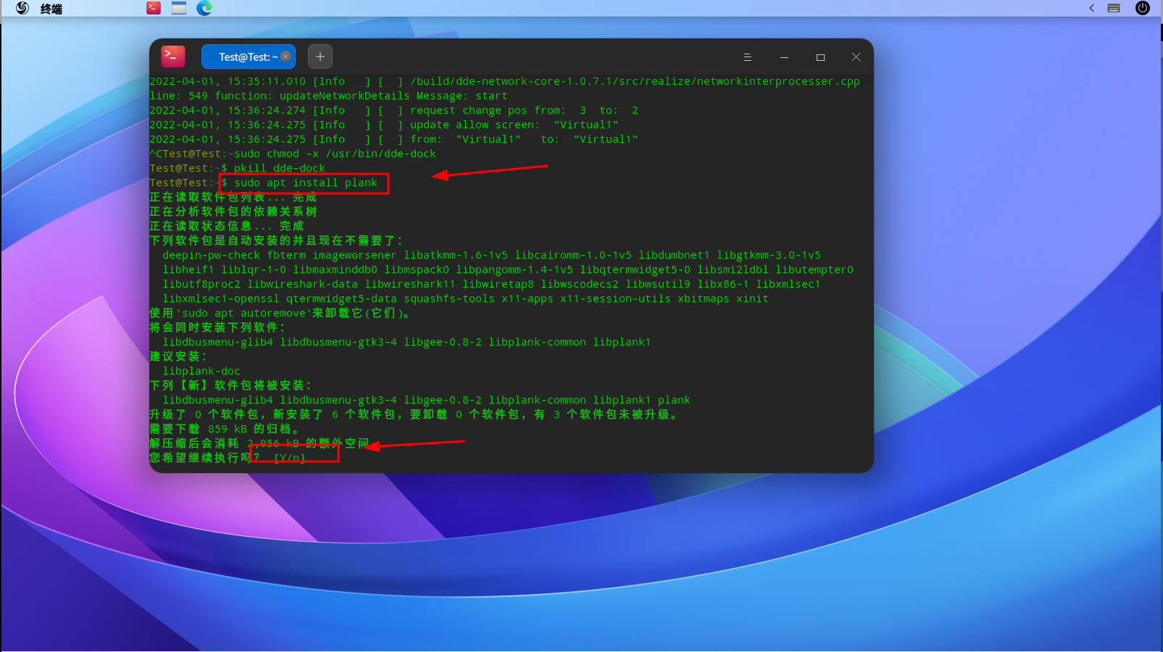The image size is (1163, 652).
Task: Click the '正在分析软件包的依赖关系树' line
Action: pyautogui.click(x=233, y=212)
